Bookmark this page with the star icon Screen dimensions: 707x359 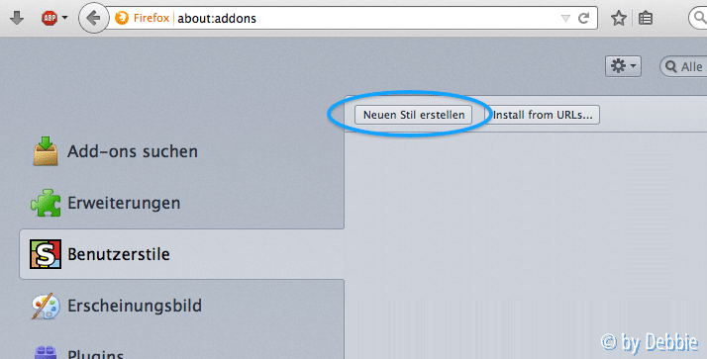(619, 18)
